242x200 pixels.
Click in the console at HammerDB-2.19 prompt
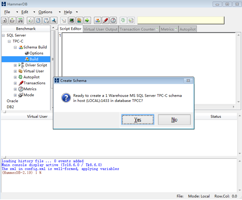pyautogui.click(x=21, y=173)
